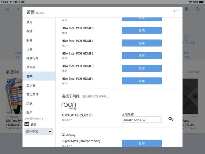This screenshot has width=205, height=154.
Task: Select the 显示器 settings tab
Action: 39,85
